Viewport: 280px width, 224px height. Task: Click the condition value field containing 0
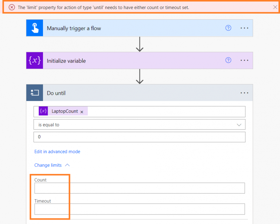139,137
